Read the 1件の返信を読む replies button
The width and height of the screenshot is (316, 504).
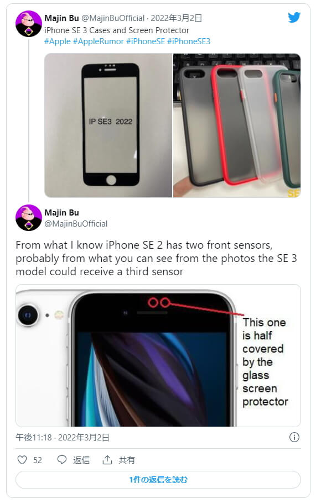(158, 480)
